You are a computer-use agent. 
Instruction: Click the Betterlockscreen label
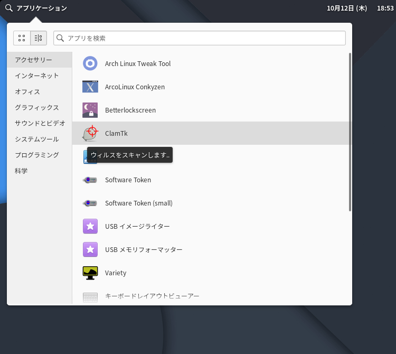click(130, 110)
